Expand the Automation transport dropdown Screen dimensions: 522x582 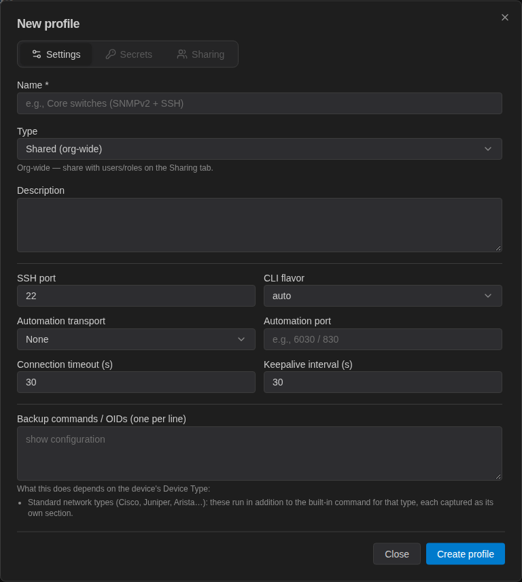tap(136, 339)
